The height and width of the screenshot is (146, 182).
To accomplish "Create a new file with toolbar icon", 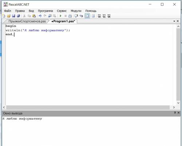I will 4,16.
